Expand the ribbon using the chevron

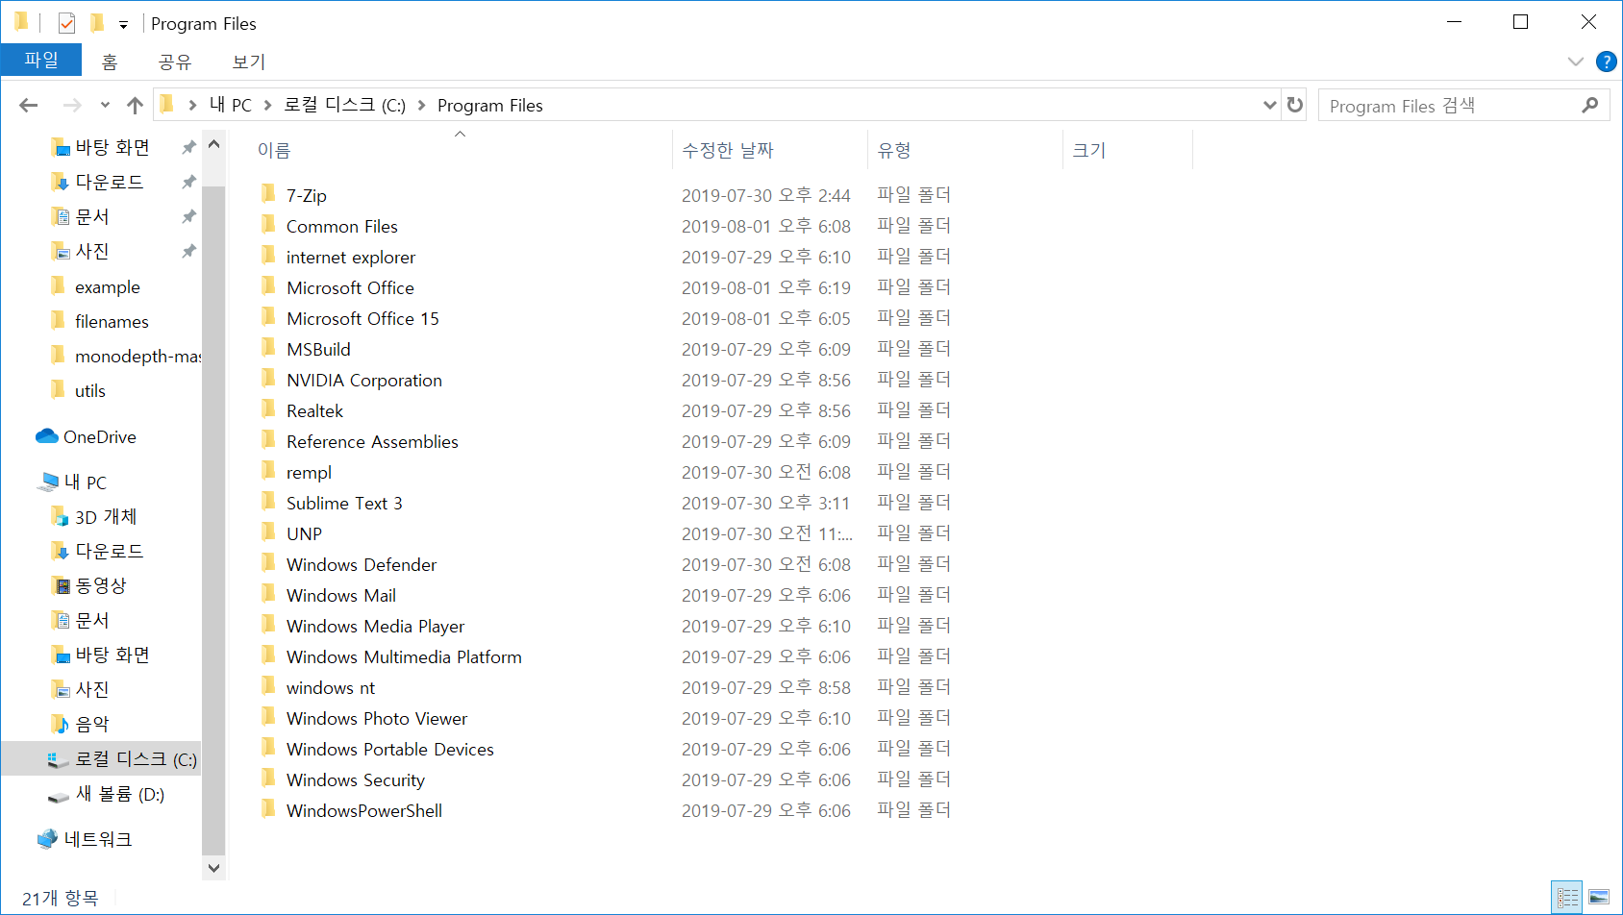[1575, 62]
